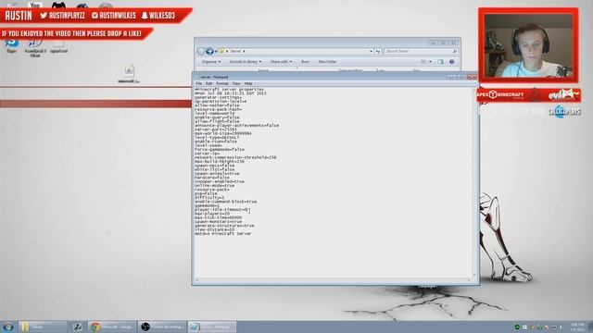Viewport: 593px width, 333px height.
Task: Click the Explorer help question mark icon
Action: click(x=451, y=62)
